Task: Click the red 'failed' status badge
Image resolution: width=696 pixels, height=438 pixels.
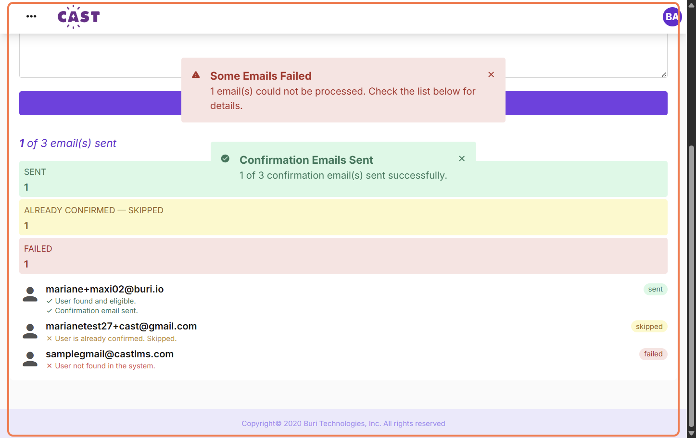Action: click(653, 354)
